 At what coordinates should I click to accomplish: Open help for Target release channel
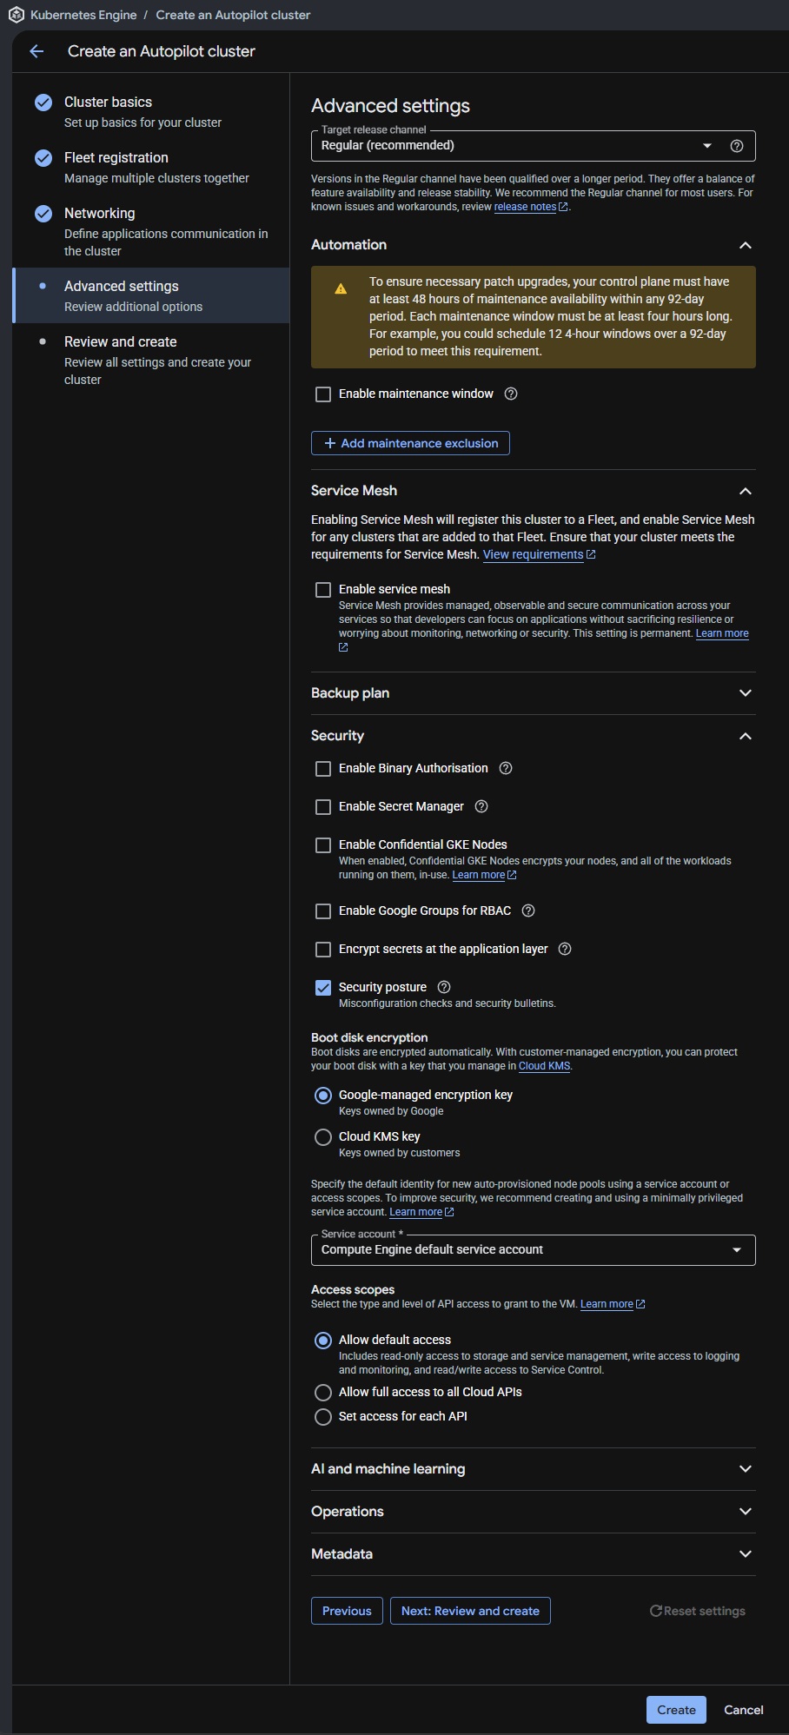tap(737, 146)
